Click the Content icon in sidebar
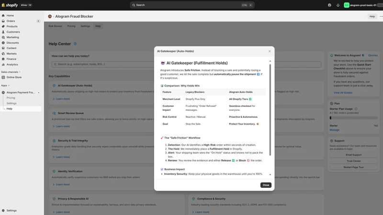Image resolution: width=383 pixels, height=215 pixels. pyautogui.click(x=3, y=48)
